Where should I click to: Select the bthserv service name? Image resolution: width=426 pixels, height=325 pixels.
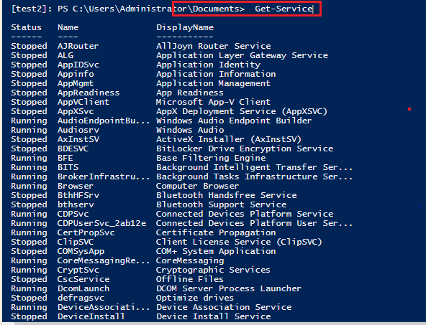[76, 204]
